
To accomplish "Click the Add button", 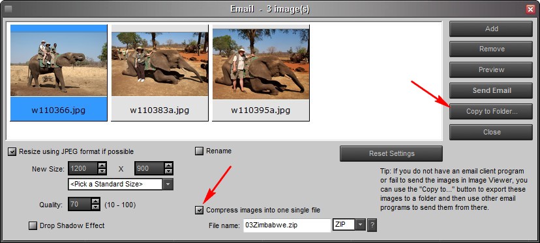I will 491,29.
